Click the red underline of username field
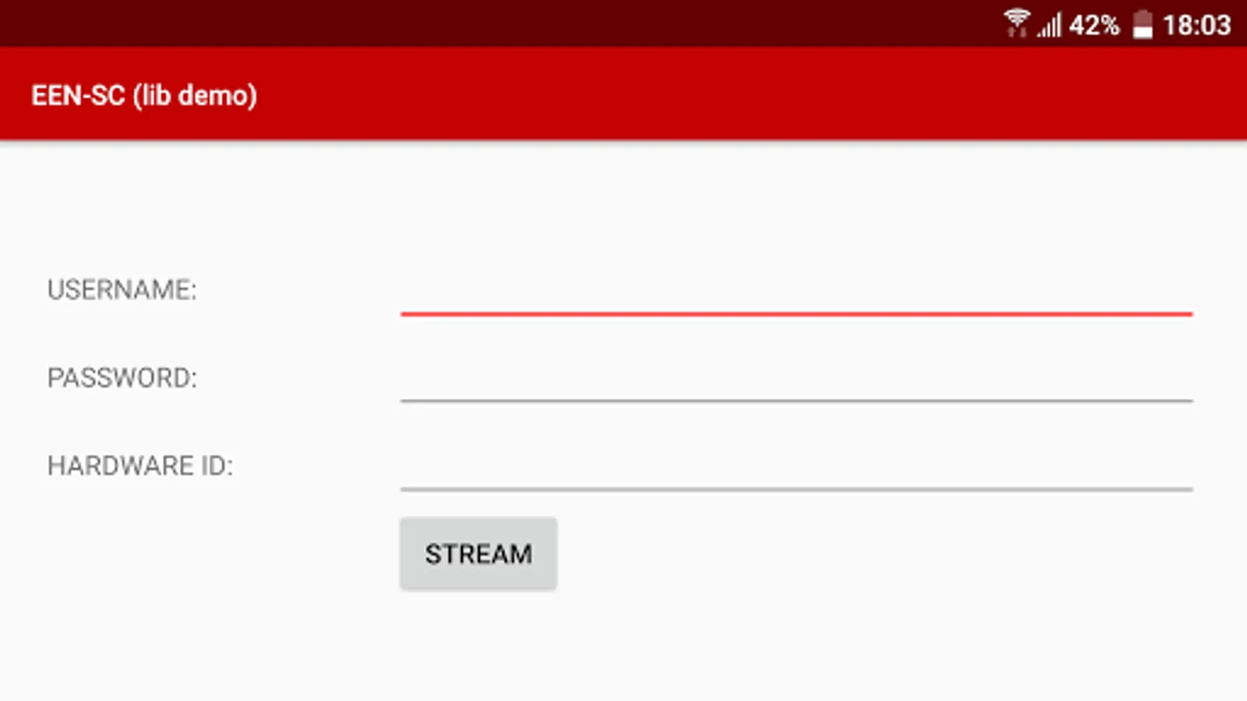This screenshot has height=701, width=1247. pos(797,314)
